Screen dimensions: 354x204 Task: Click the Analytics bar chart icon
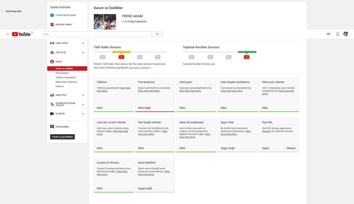pos(52,95)
